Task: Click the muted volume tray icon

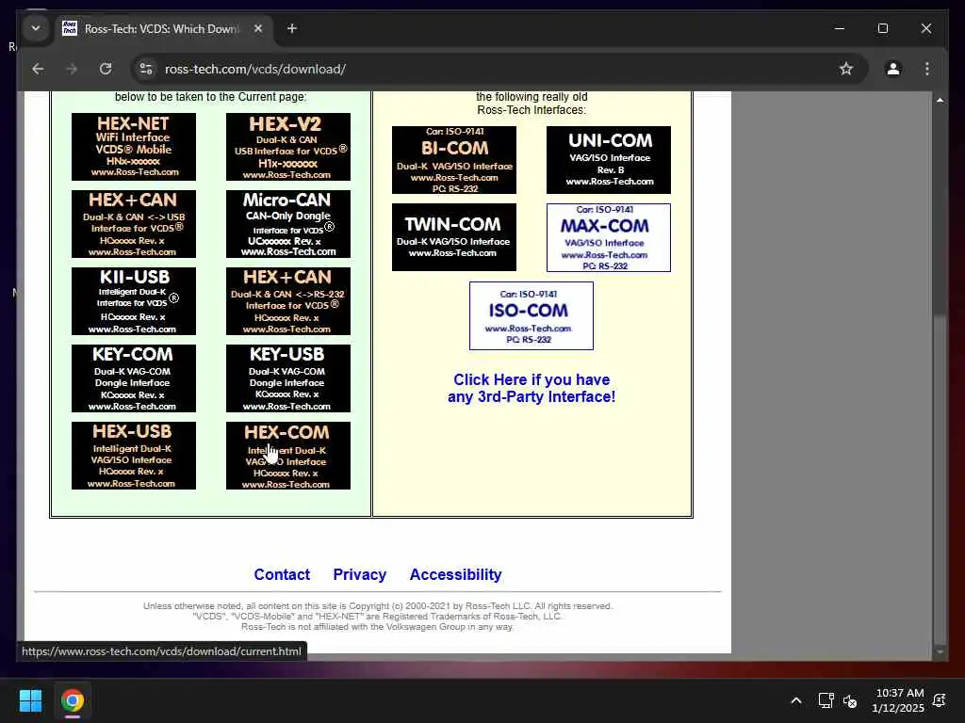Action: [850, 700]
